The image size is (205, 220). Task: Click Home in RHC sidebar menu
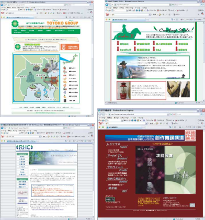click(x=22, y=157)
